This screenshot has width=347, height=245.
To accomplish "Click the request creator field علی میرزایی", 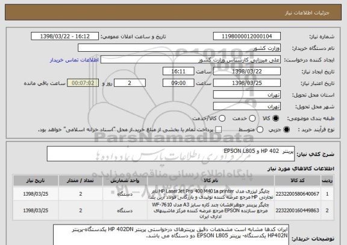I will 190,60.
